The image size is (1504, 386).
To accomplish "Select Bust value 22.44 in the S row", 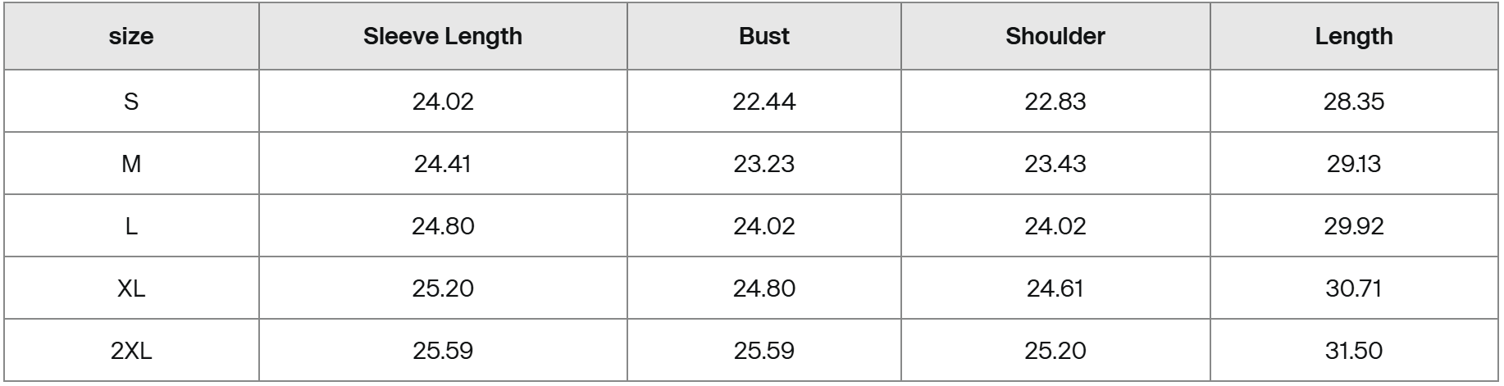I will 763,102.
